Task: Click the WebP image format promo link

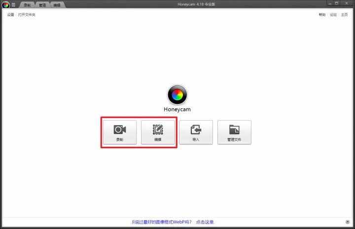Action: (x=162, y=222)
